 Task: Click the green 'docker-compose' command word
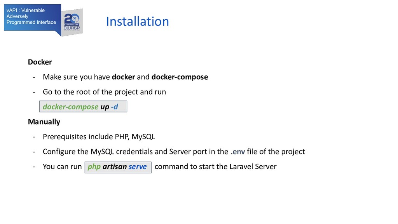(x=70, y=107)
